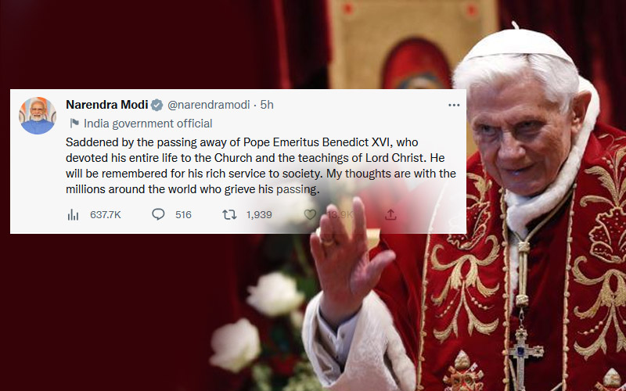626x391 pixels.
Task: Open the three-dot more options menu
Action: point(454,105)
